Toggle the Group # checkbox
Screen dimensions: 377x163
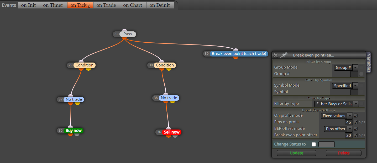pyautogui.click(x=361, y=74)
